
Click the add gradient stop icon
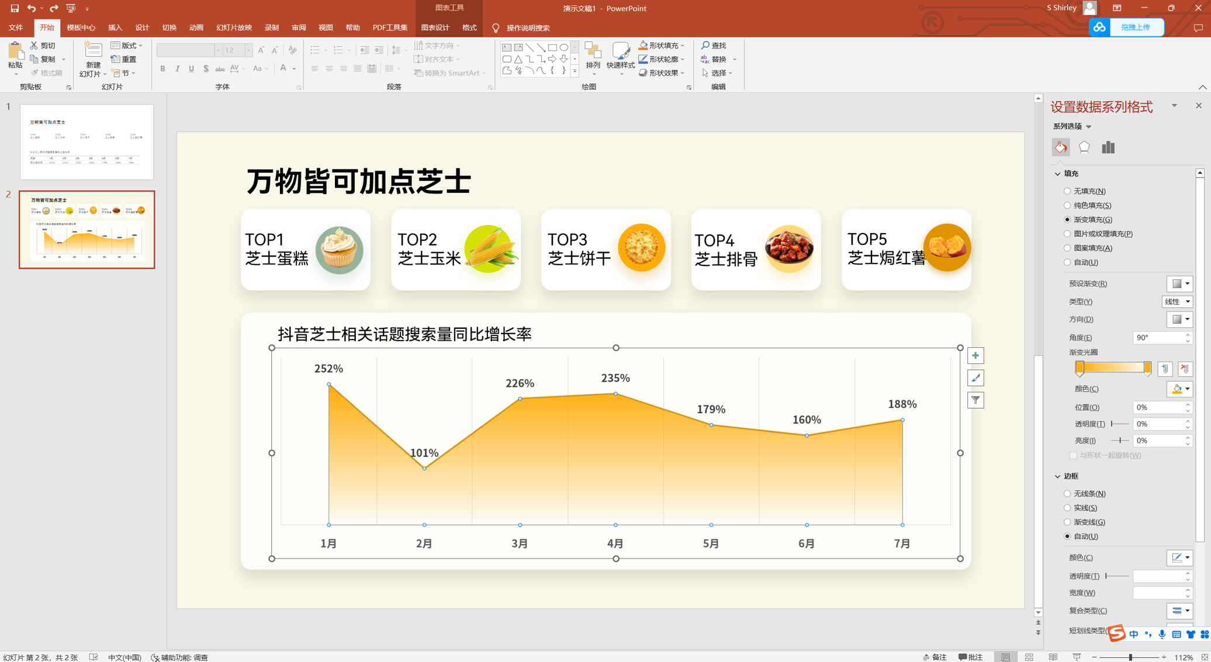pyautogui.click(x=1165, y=369)
